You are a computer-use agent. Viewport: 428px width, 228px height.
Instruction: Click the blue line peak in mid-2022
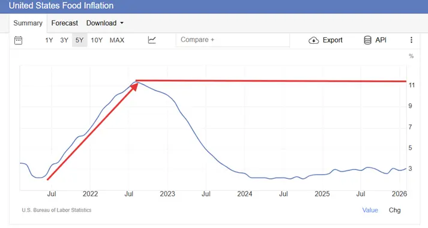pyautogui.click(x=136, y=82)
